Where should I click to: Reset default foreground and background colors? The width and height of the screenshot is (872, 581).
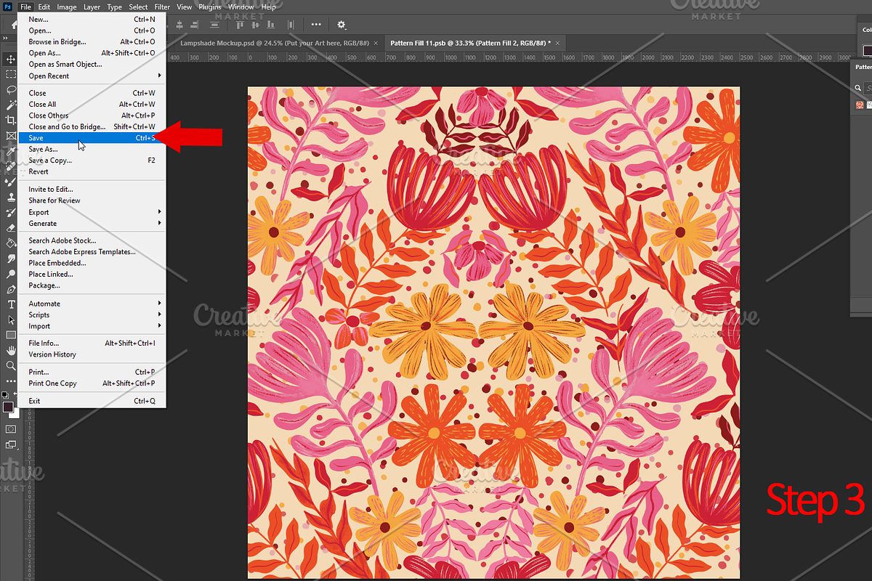[x=5, y=395]
